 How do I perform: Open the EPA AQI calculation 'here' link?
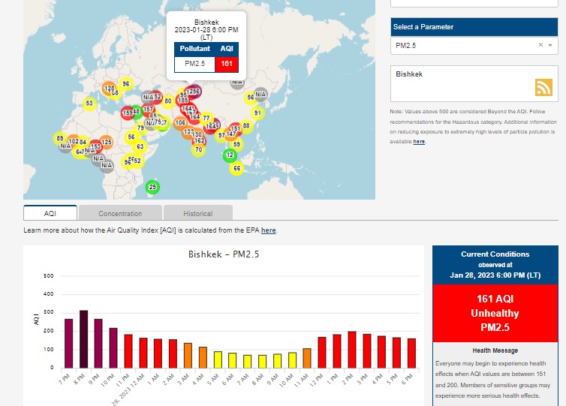268,230
